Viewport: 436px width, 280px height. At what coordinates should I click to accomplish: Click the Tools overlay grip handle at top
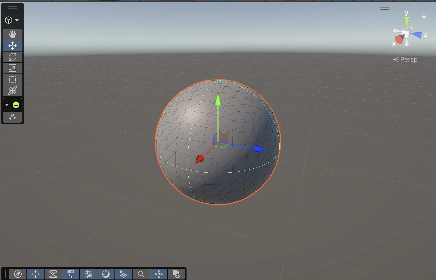coord(13,7)
